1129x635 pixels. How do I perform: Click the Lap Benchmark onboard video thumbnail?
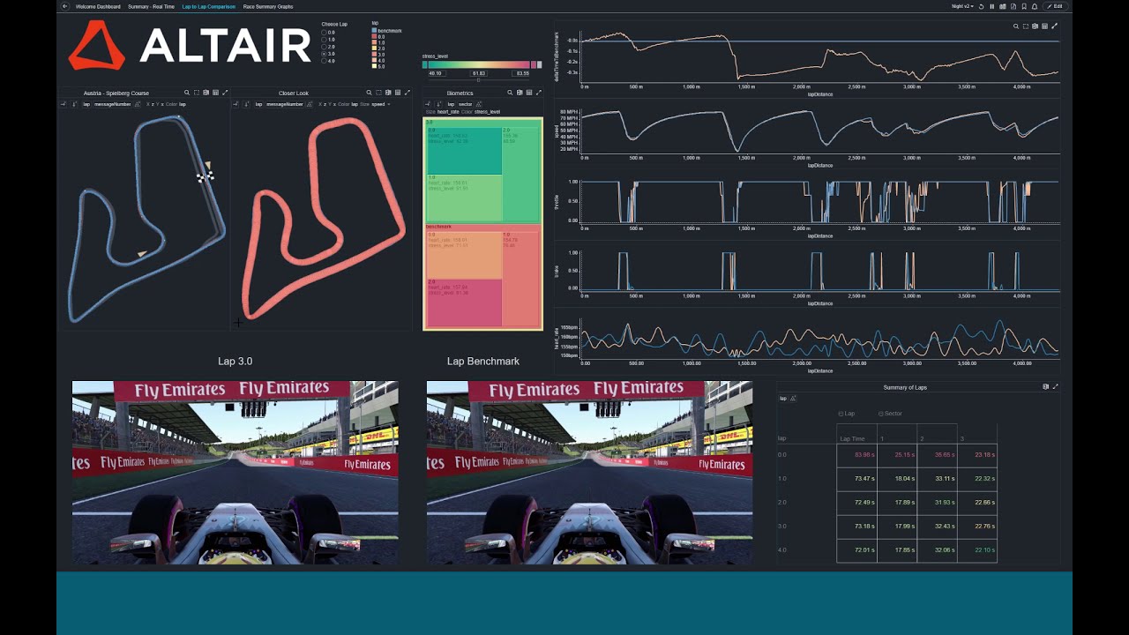(x=589, y=473)
